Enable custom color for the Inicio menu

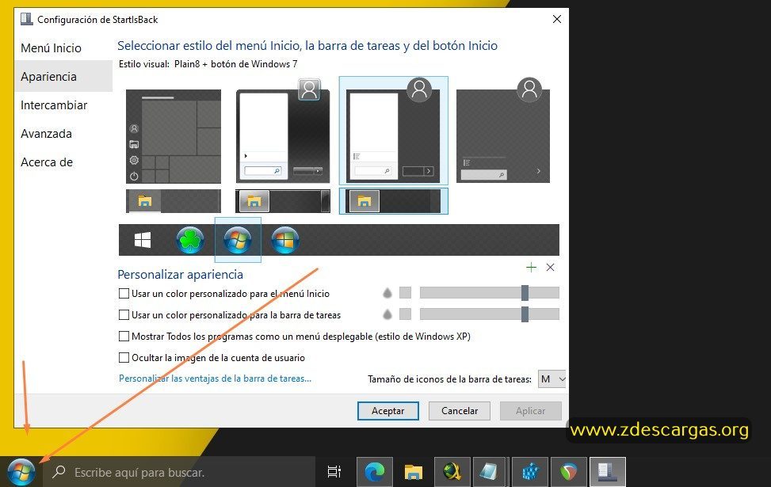124,293
